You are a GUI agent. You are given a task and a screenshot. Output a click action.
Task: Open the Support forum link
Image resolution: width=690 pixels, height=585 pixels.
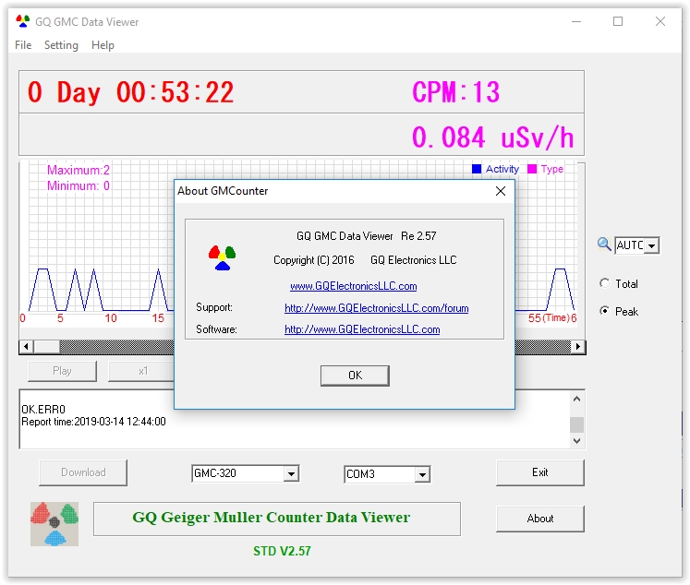click(x=377, y=308)
